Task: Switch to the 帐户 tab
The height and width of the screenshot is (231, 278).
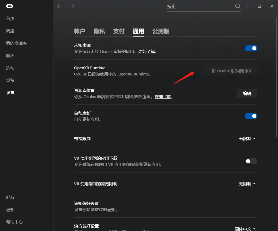Action: coord(80,31)
